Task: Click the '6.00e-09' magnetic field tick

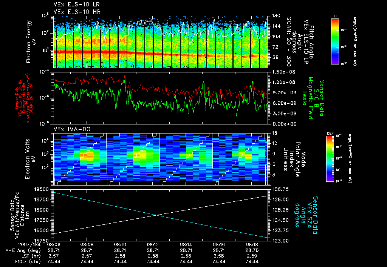Action: click(284, 103)
